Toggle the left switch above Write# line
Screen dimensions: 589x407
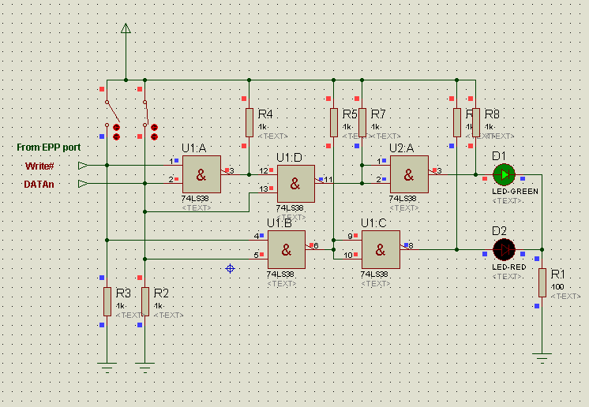tap(111, 114)
